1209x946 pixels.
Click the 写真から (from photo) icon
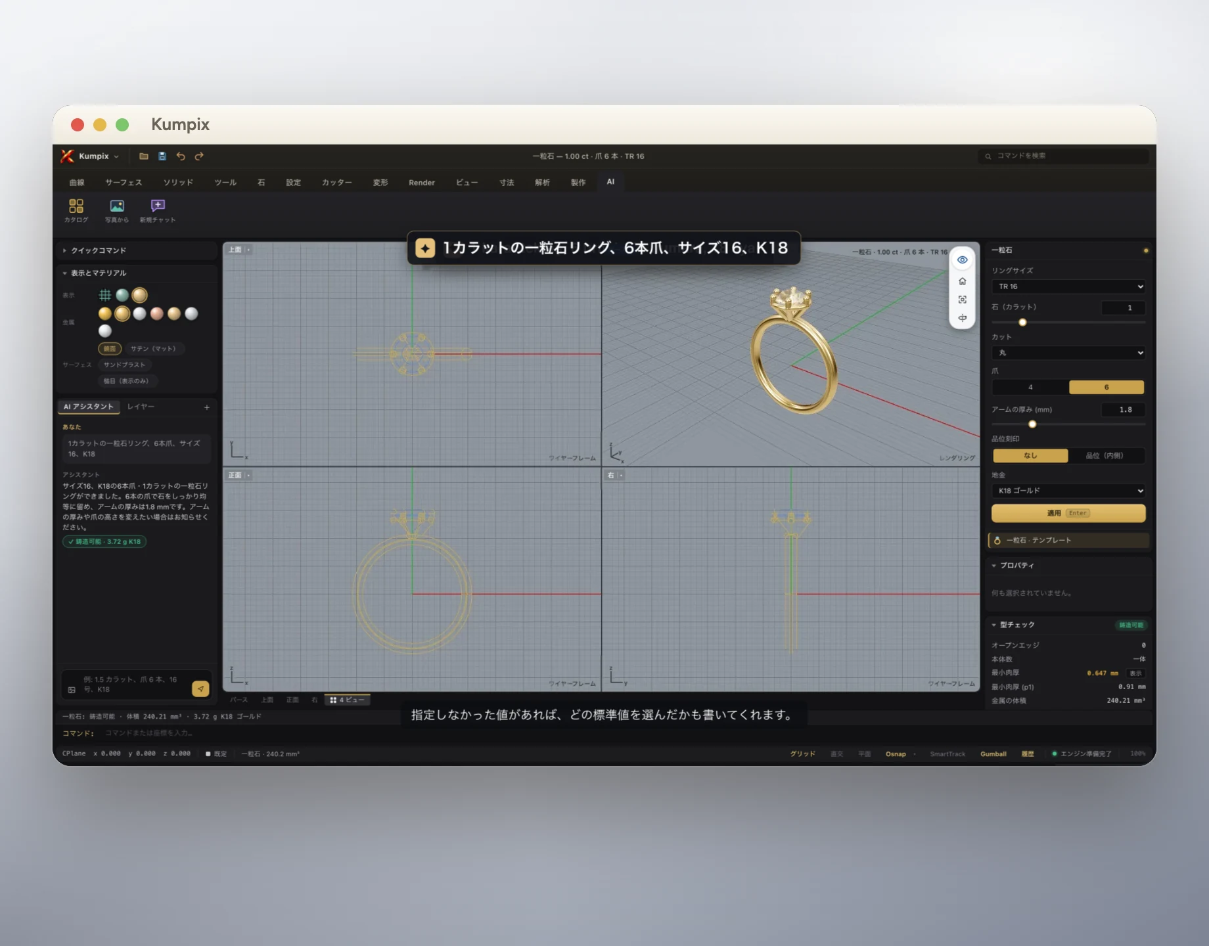click(x=117, y=211)
